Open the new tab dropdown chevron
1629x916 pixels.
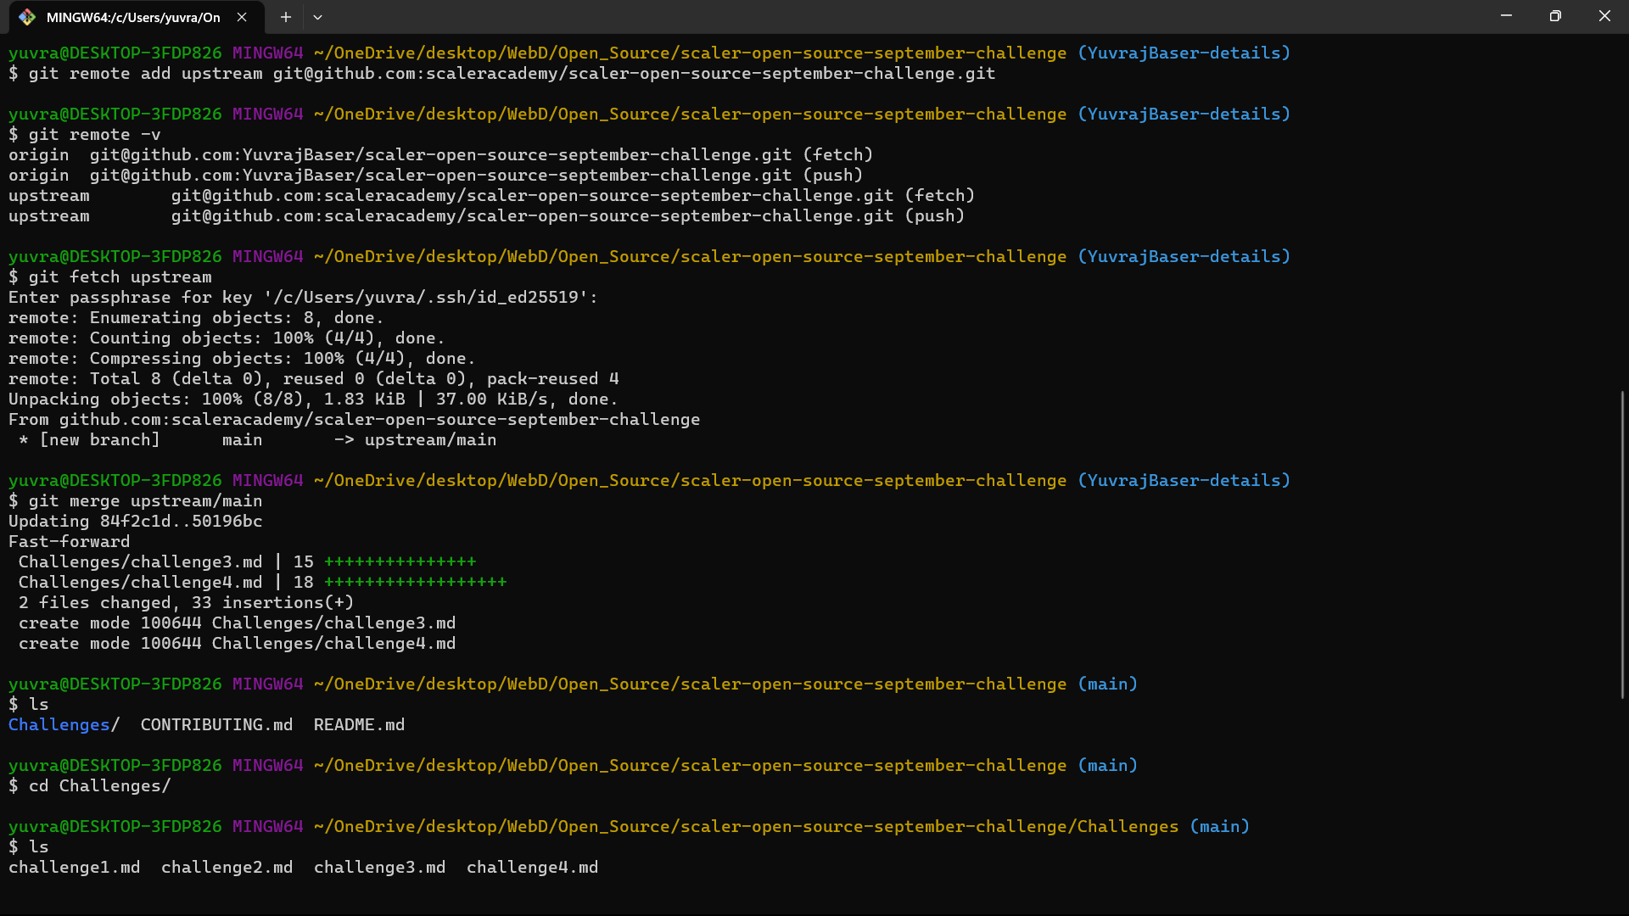tap(318, 17)
